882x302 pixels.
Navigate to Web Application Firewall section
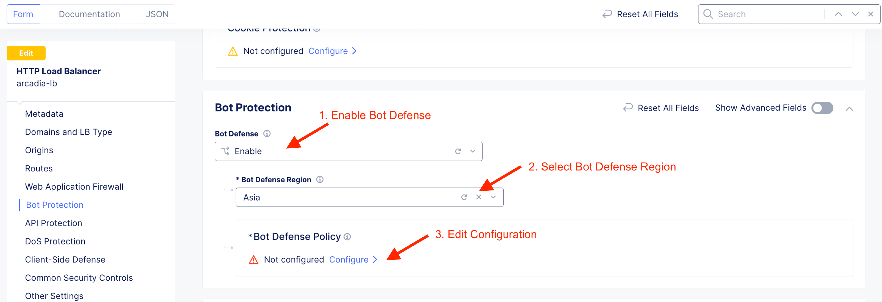tap(74, 187)
